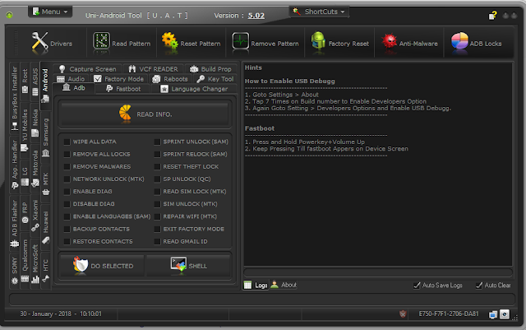Screen dimensions: 526x330
Task: Open the Build Prop tab
Action: coord(210,69)
